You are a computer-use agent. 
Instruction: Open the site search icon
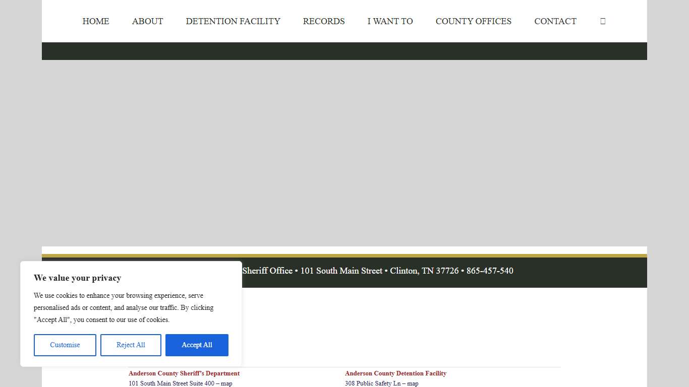(603, 21)
